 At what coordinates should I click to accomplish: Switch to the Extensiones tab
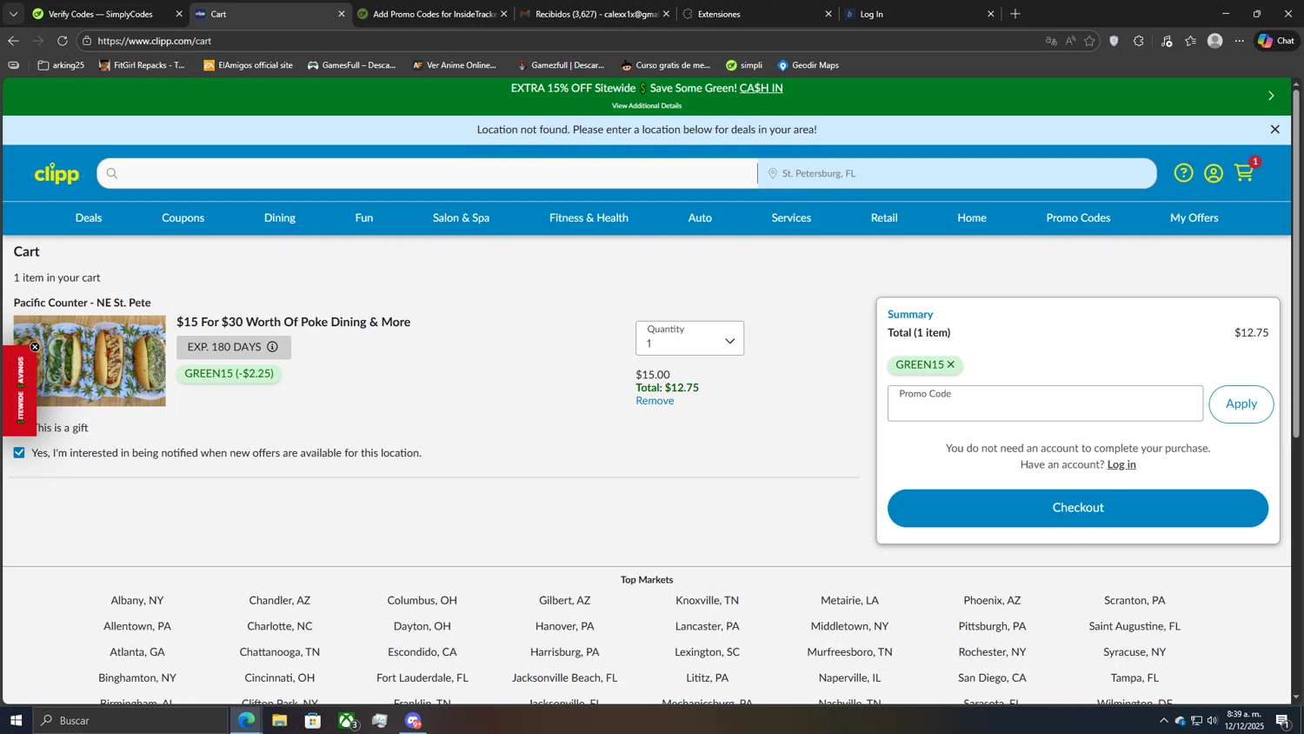point(756,14)
